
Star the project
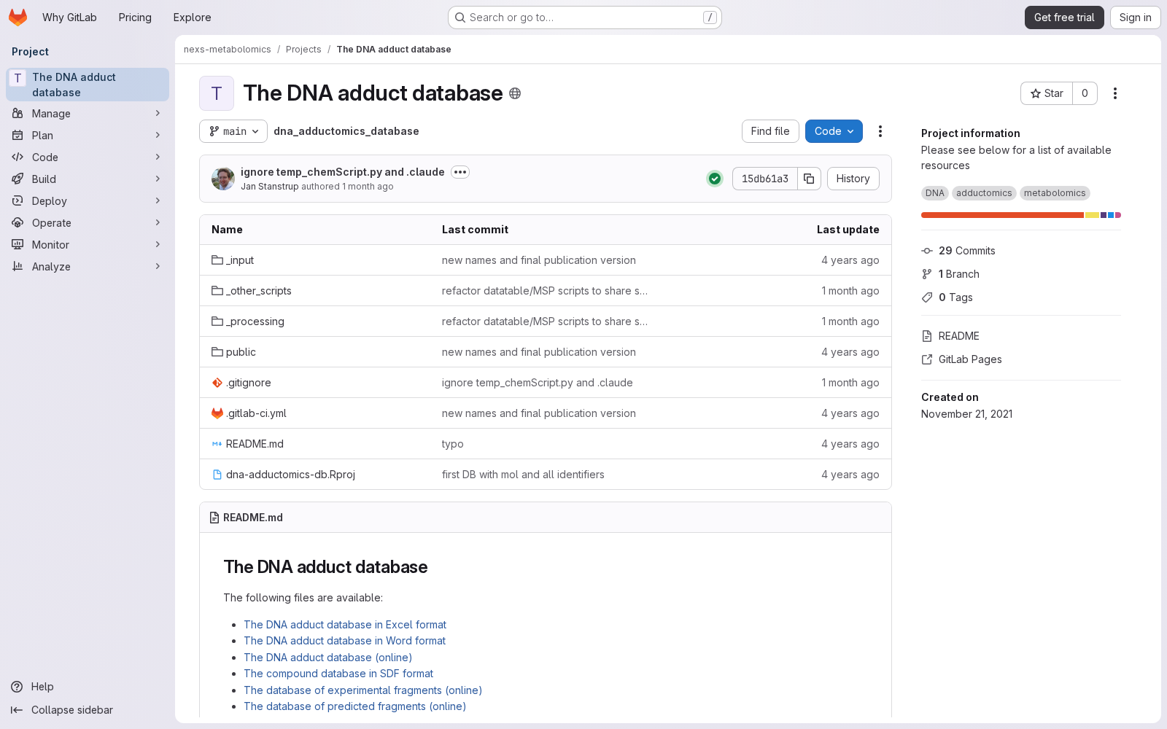point(1047,93)
